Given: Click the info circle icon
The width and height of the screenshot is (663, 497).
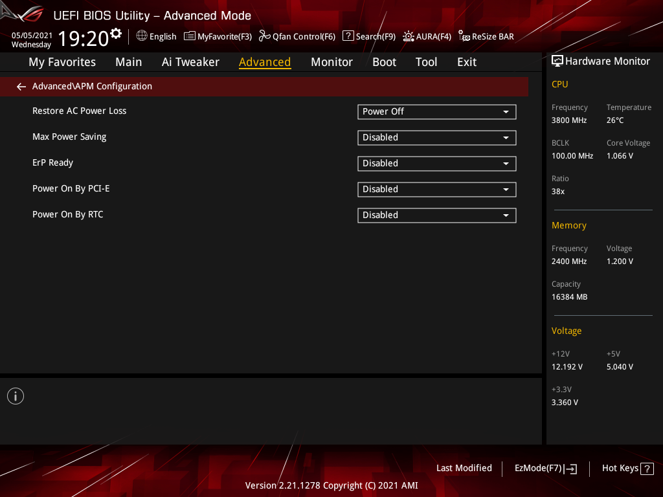Looking at the screenshot, I should pyautogui.click(x=16, y=396).
